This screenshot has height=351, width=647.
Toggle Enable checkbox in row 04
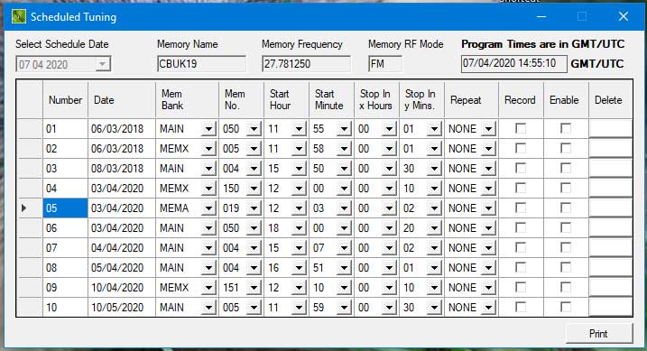(566, 188)
